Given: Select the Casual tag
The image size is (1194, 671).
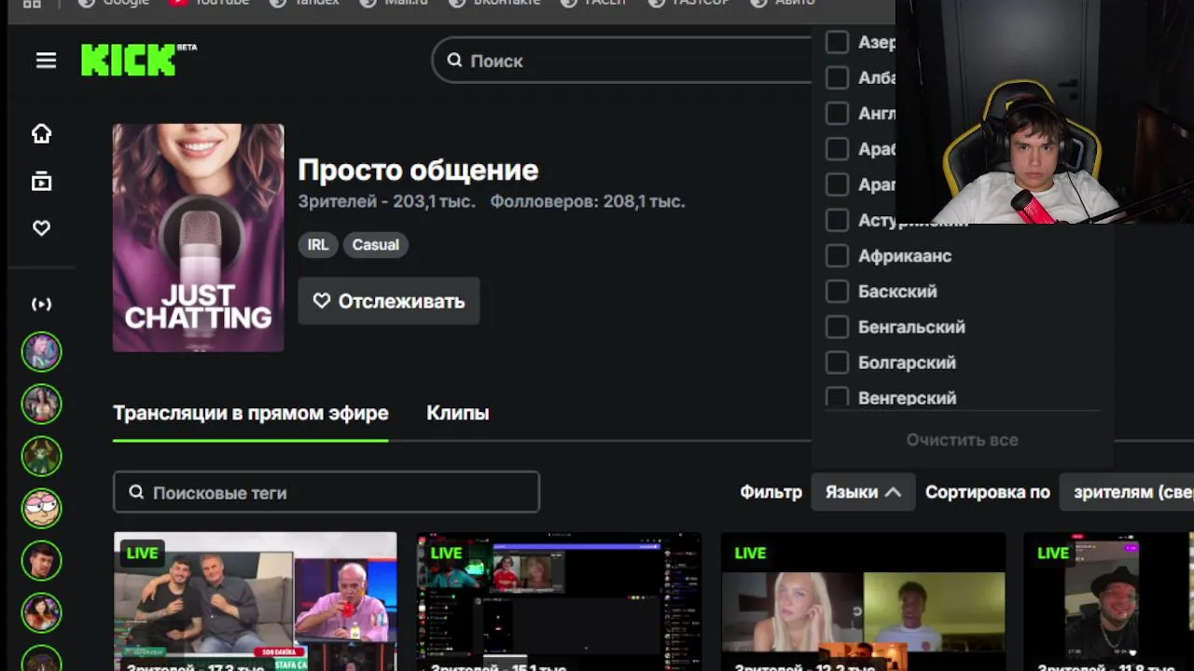Looking at the screenshot, I should (376, 245).
